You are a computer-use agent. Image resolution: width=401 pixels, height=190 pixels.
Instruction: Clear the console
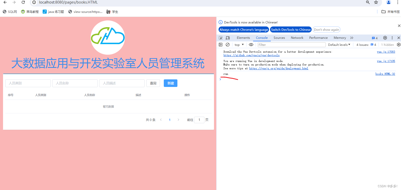click(x=228, y=45)
